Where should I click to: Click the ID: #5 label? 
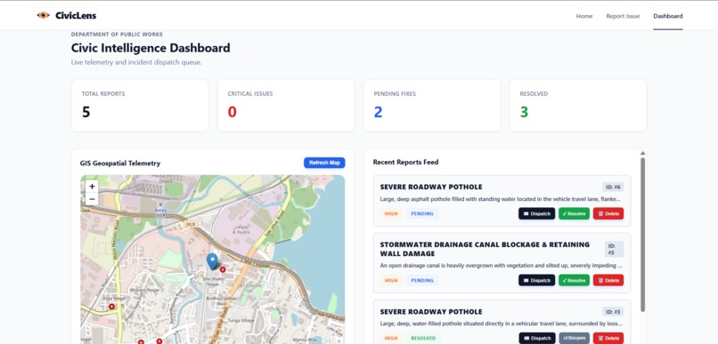pos(614,249)
